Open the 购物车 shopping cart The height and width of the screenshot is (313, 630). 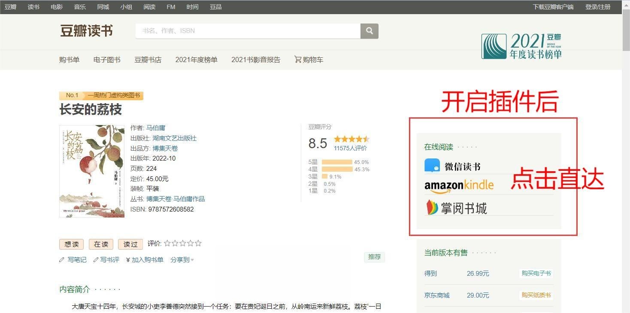point(309,60)
